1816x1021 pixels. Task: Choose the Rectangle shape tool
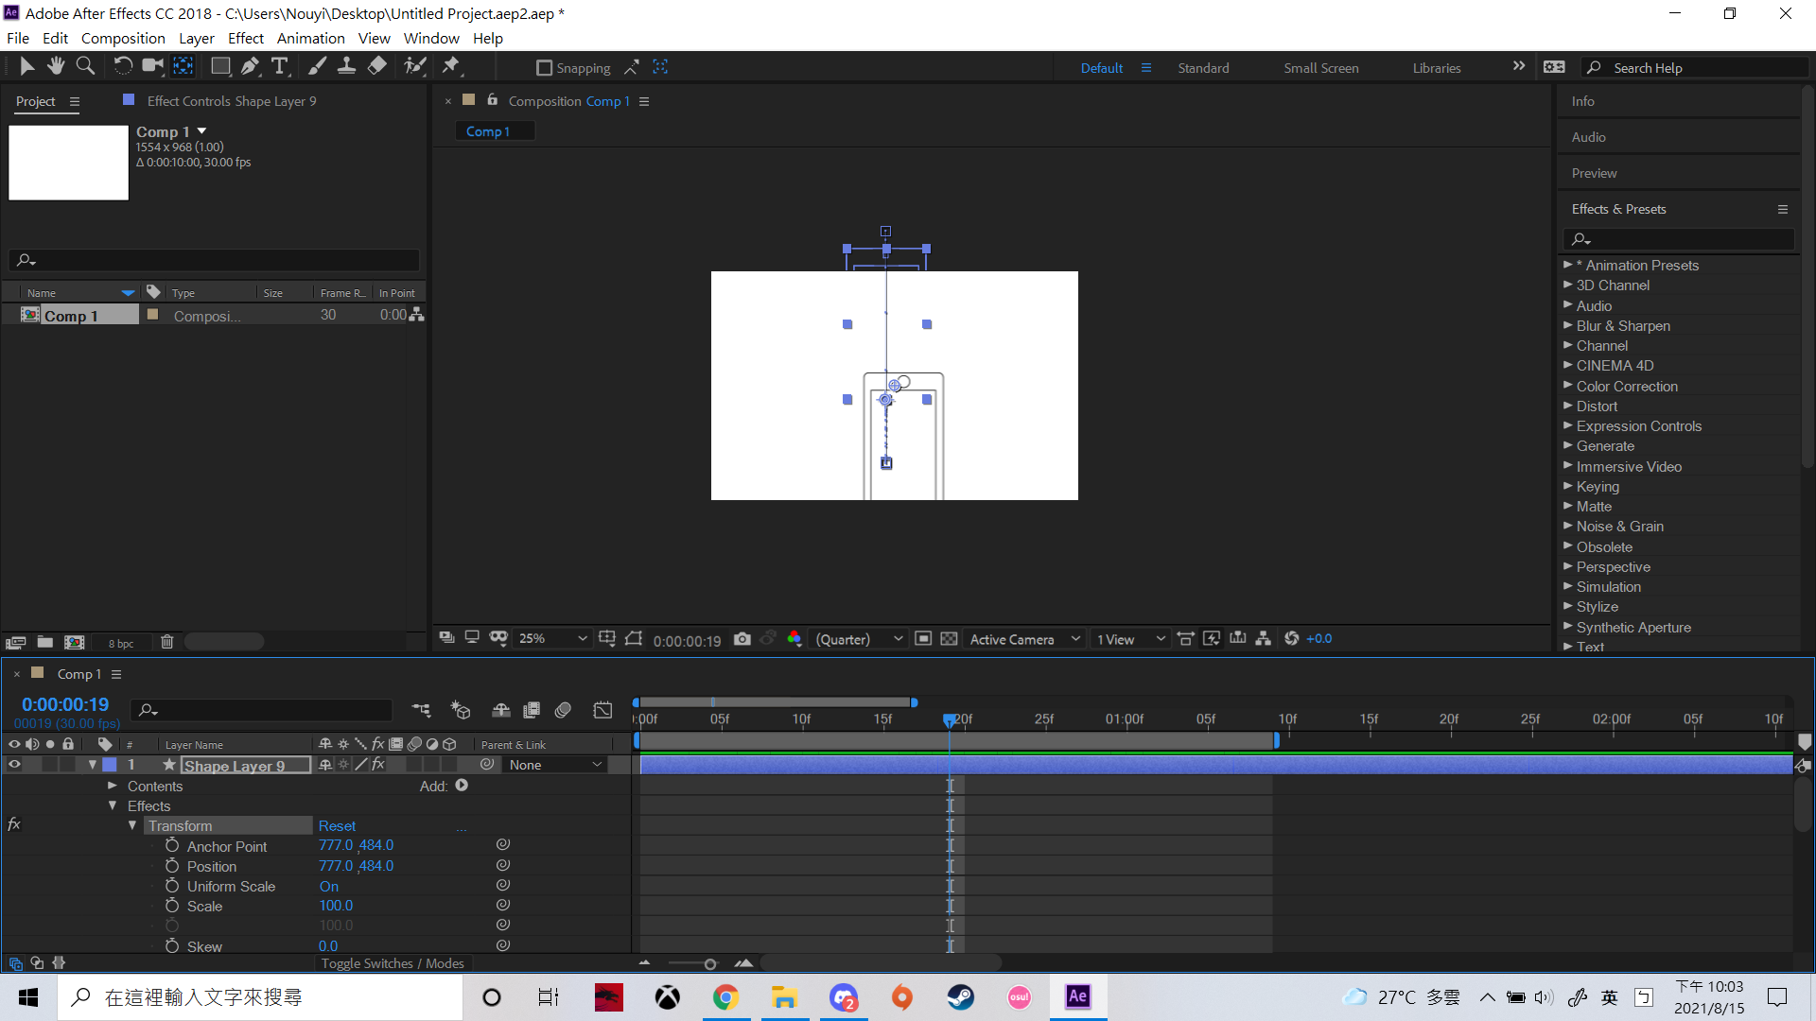220,66
